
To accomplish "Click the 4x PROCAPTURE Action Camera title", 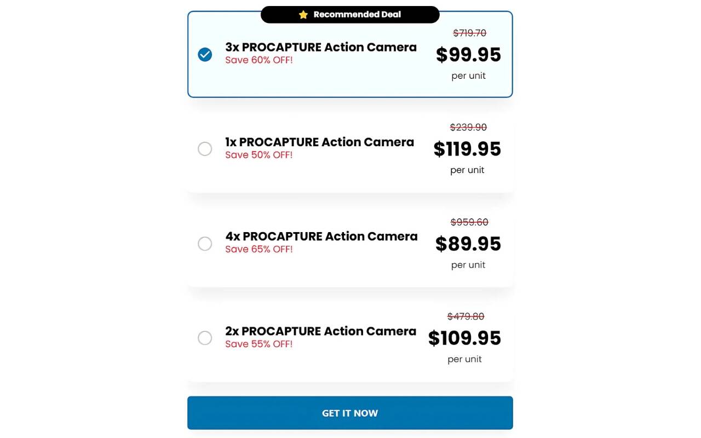I will tap(321, 237).
